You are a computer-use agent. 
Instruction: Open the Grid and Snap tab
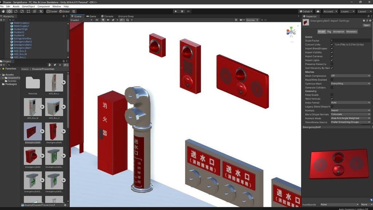coord(126,16)
